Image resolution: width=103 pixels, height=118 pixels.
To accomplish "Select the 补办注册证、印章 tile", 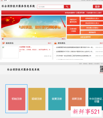I will pyautogui.click(x=96, y=99).
